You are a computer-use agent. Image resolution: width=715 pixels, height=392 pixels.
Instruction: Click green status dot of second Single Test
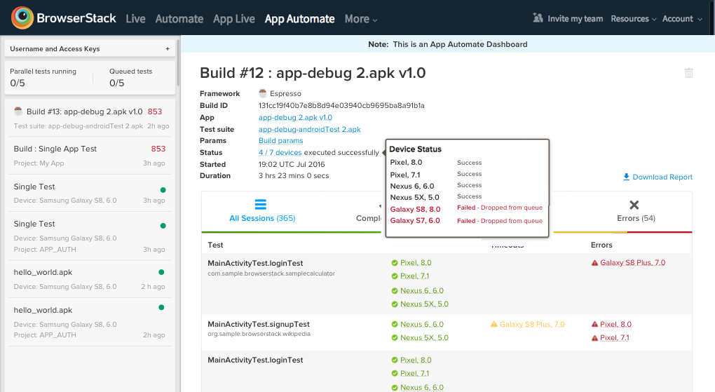point(163,225)
